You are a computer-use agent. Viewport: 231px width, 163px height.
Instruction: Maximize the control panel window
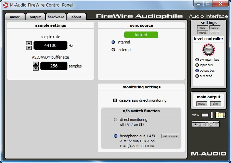pos(208,3)
